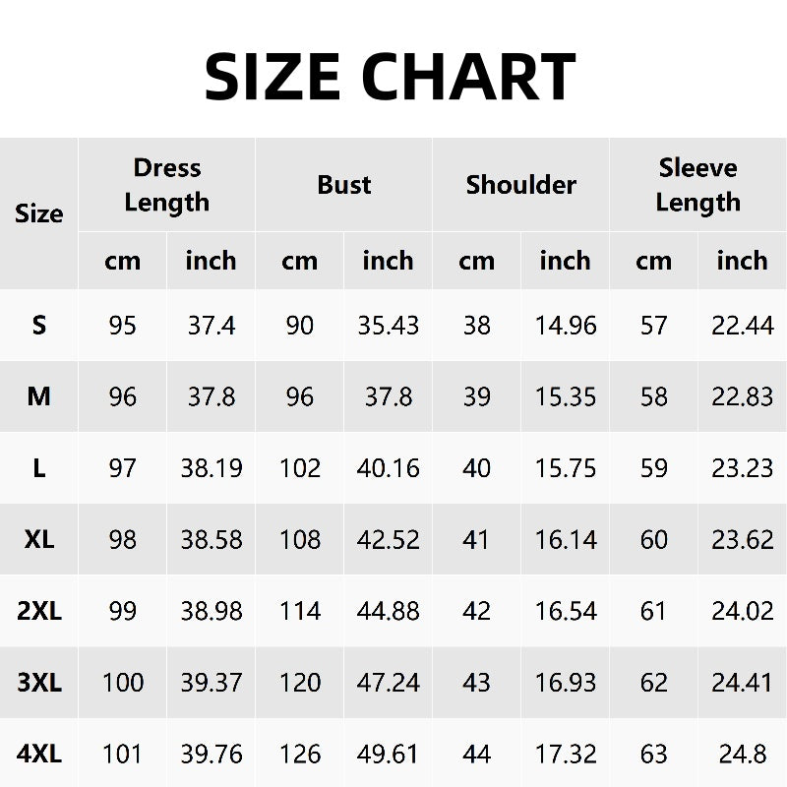Select the 108 bust cm value

click(300, 540)
